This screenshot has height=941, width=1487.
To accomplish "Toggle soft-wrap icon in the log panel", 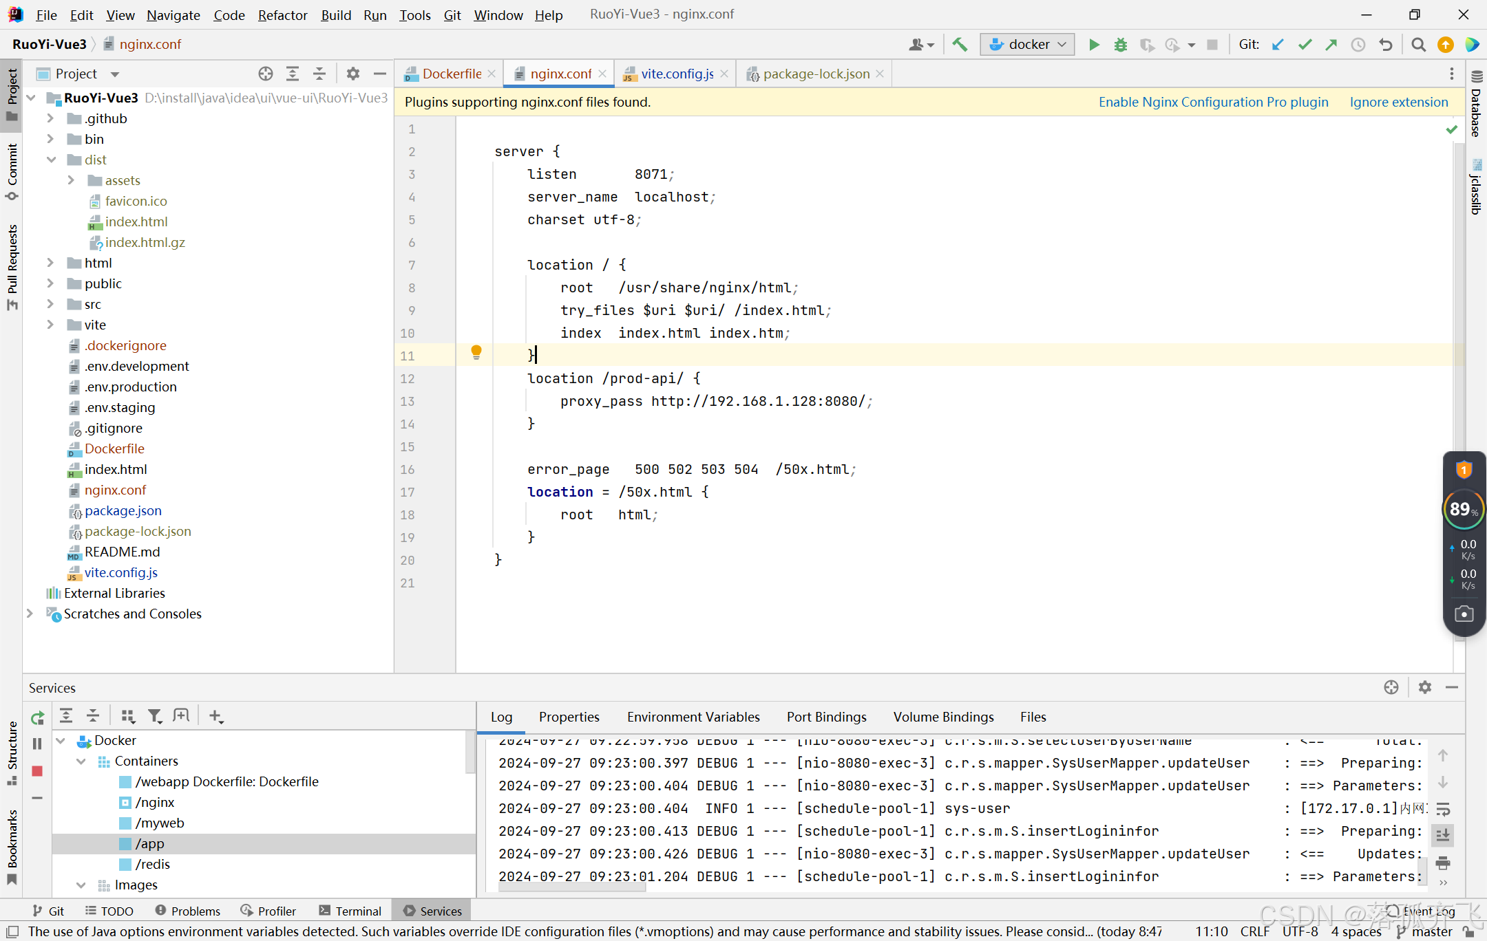I will pyautogui.click(x=1444, y=808).
